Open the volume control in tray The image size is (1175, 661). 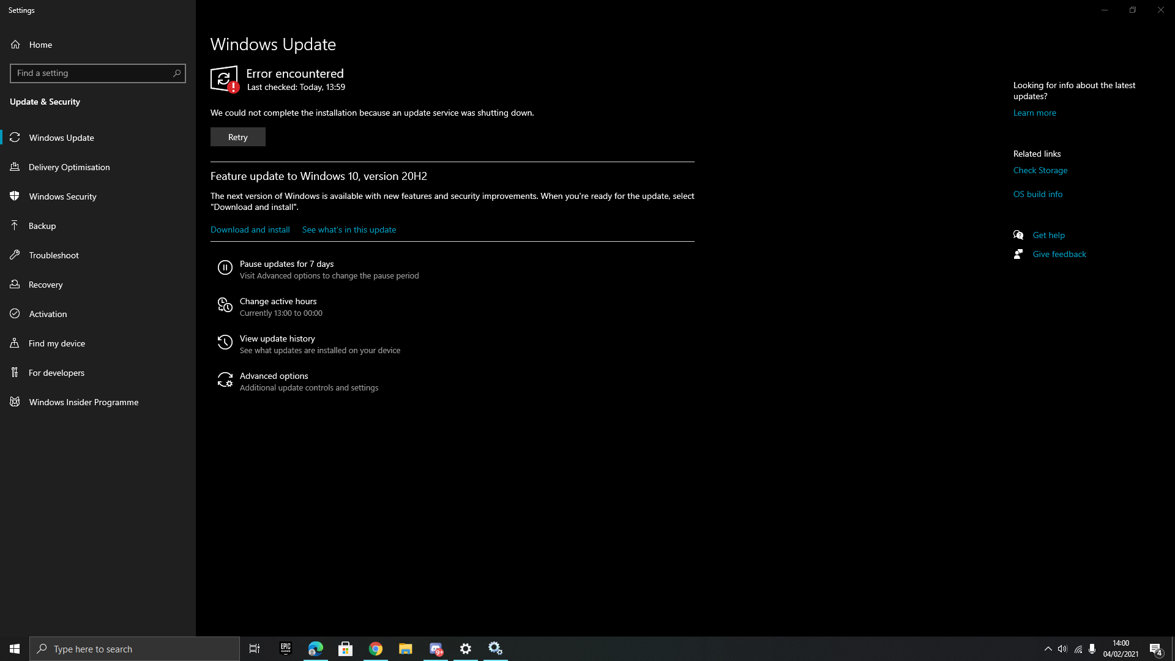point(1062,649)
